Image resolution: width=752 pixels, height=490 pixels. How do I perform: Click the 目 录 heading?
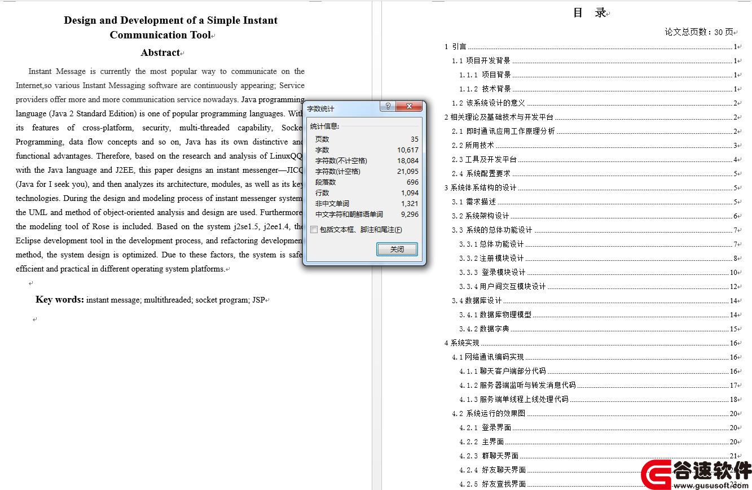[590, 12]
